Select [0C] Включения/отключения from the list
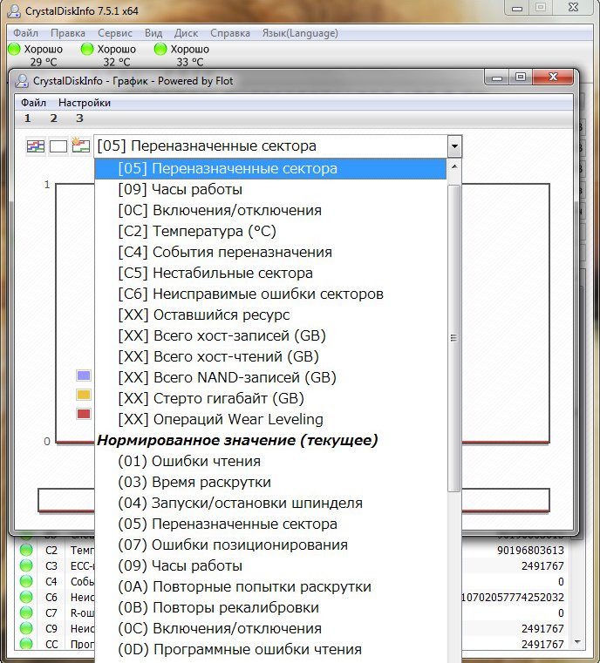This screenshot has width=600, height=663. tap(271, 210)
